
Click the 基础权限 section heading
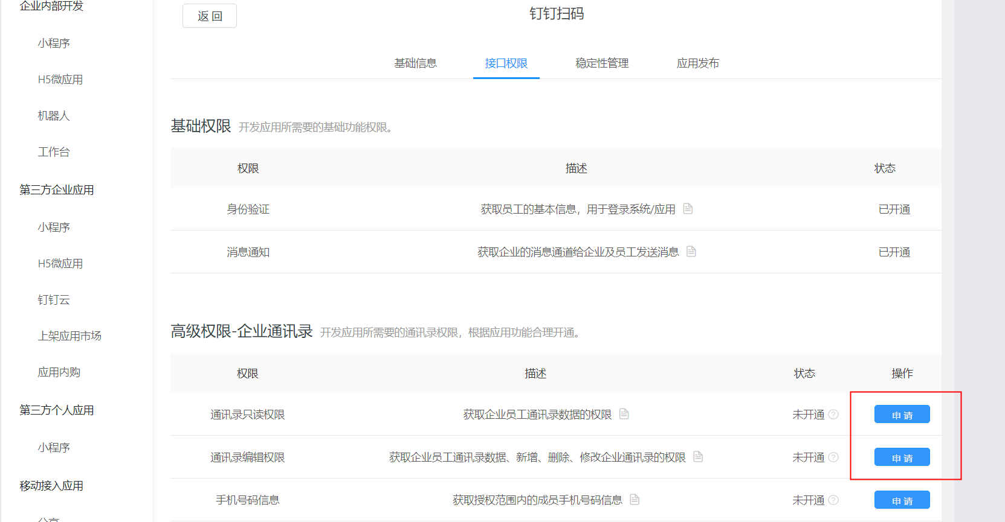click(x=201, y=126)
